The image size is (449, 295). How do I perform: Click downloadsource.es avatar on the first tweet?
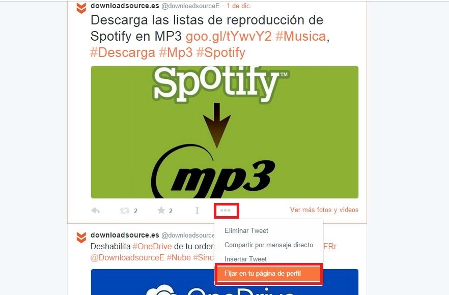81,8
